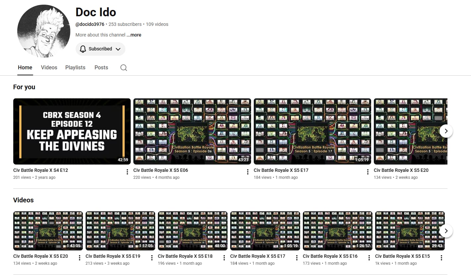
Task: Click the channel search magnifier icon
Action: [124, 68]
